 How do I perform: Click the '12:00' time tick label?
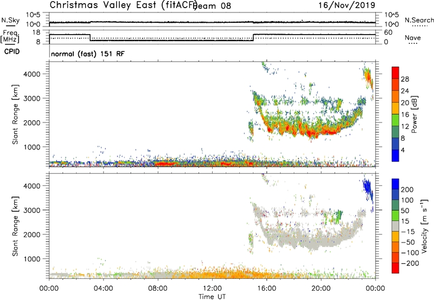point(212,289)
